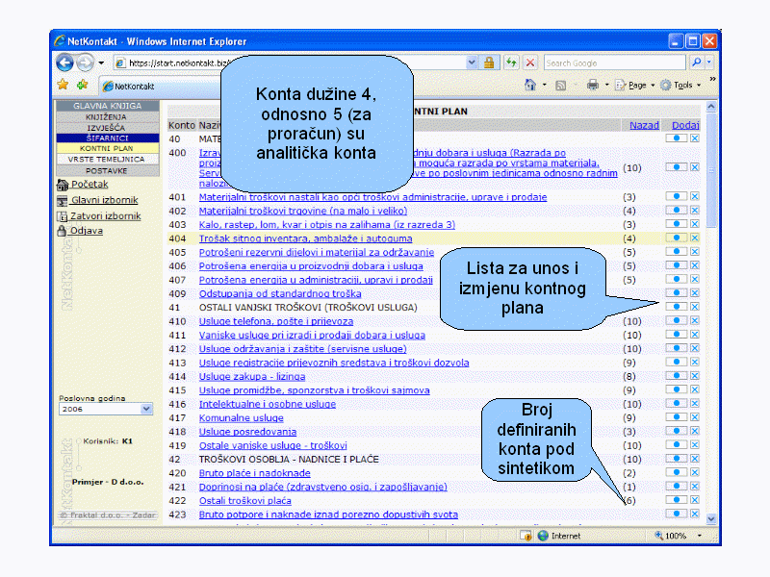The height and width of the screenshot is (577, 770).
Task: Go to the home page via house icon
Action: (x=530, y=85)
